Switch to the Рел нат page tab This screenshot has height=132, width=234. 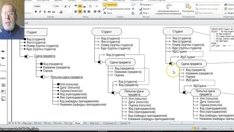click(58, 123)
